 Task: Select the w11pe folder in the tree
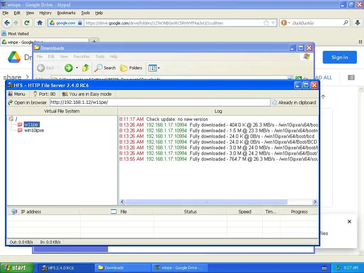pyautogui.click(x=32, y=125)
